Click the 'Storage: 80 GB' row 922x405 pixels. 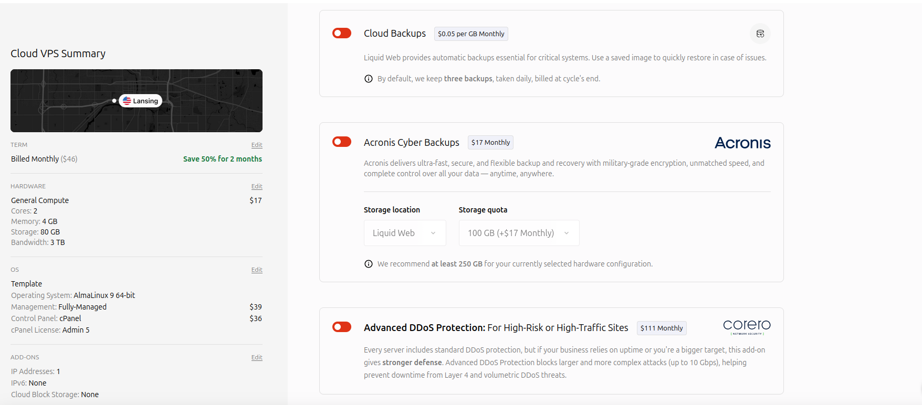[35, 232]
